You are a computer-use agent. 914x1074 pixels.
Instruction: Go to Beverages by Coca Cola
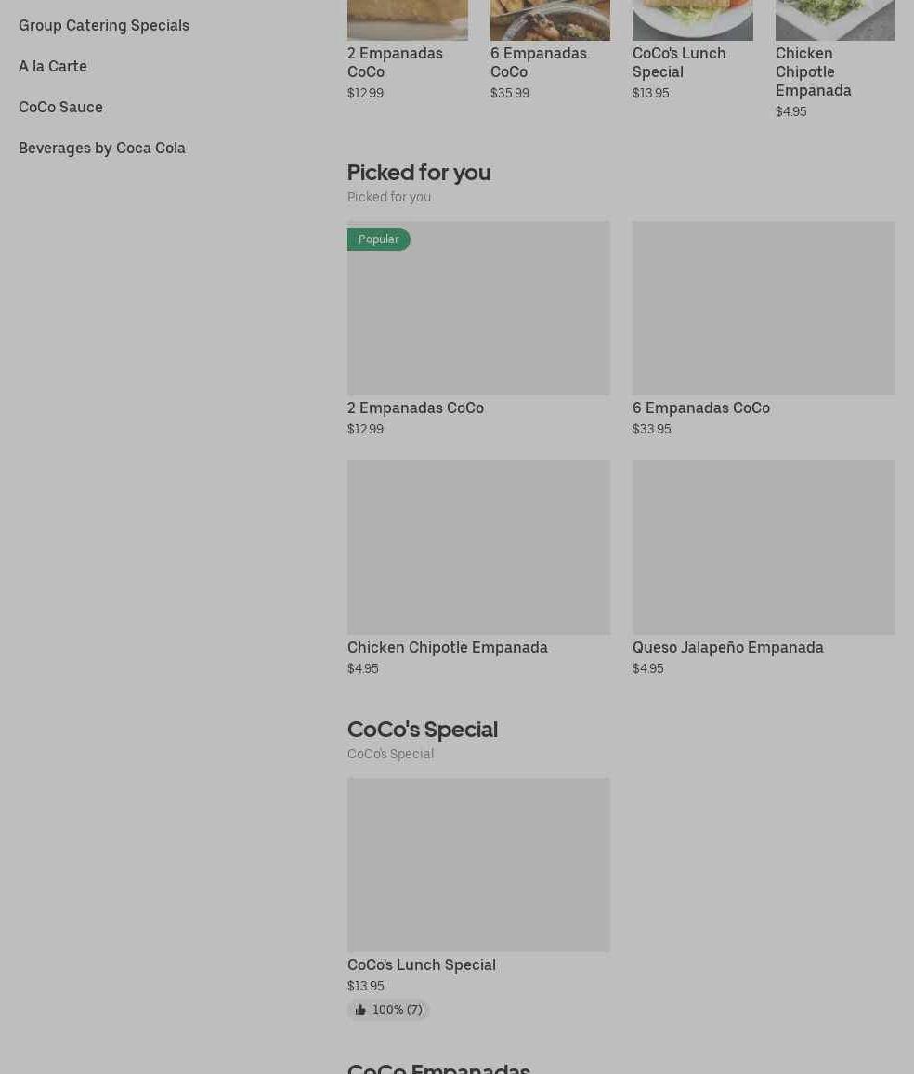pyautogui.click(x=102, y=148)
